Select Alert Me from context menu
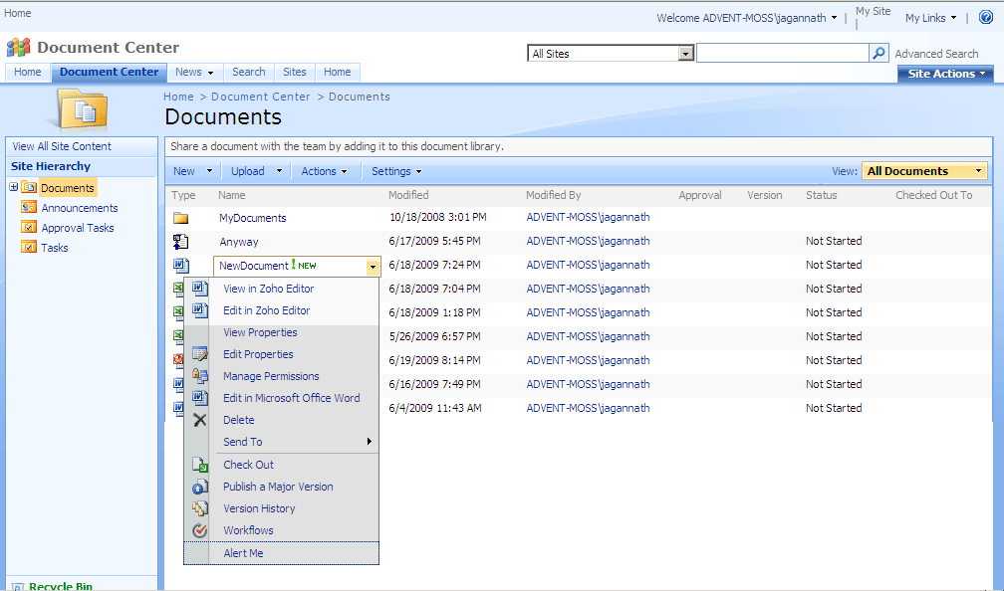 (x=243, y=553)
